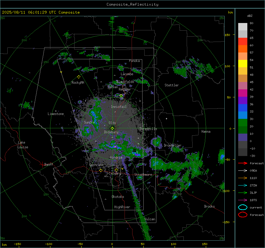
Task: Click the red forecast ellipse icon
Action: click(243, 215)
